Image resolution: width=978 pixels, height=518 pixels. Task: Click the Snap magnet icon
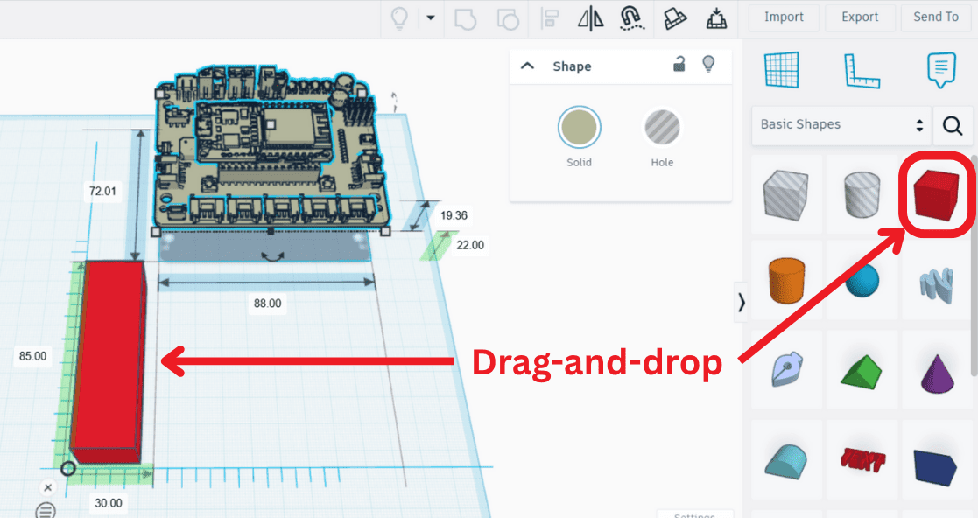pyautogui.click(x=632, y=17)
